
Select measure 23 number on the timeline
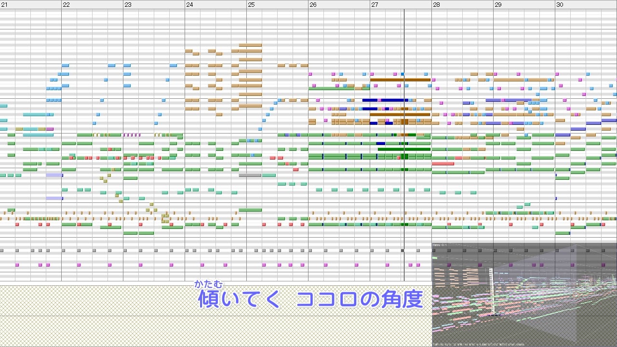(x=128, y=4)
